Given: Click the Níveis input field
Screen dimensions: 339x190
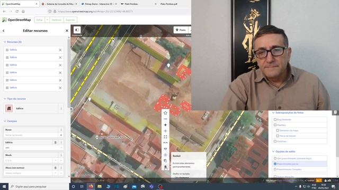Looking at the screenshot, I should pyautogui.click(x=28, y=160).
